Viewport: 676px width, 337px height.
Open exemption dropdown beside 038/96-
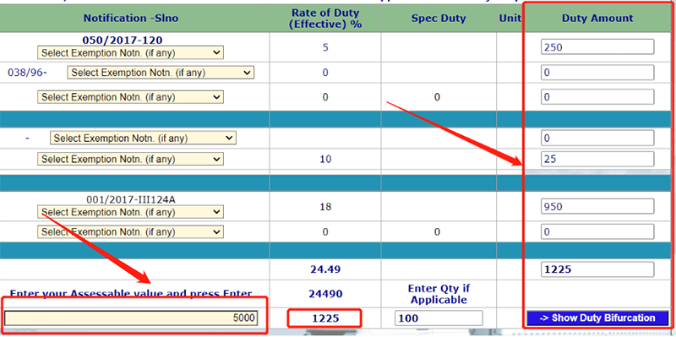tap(161, 73)
